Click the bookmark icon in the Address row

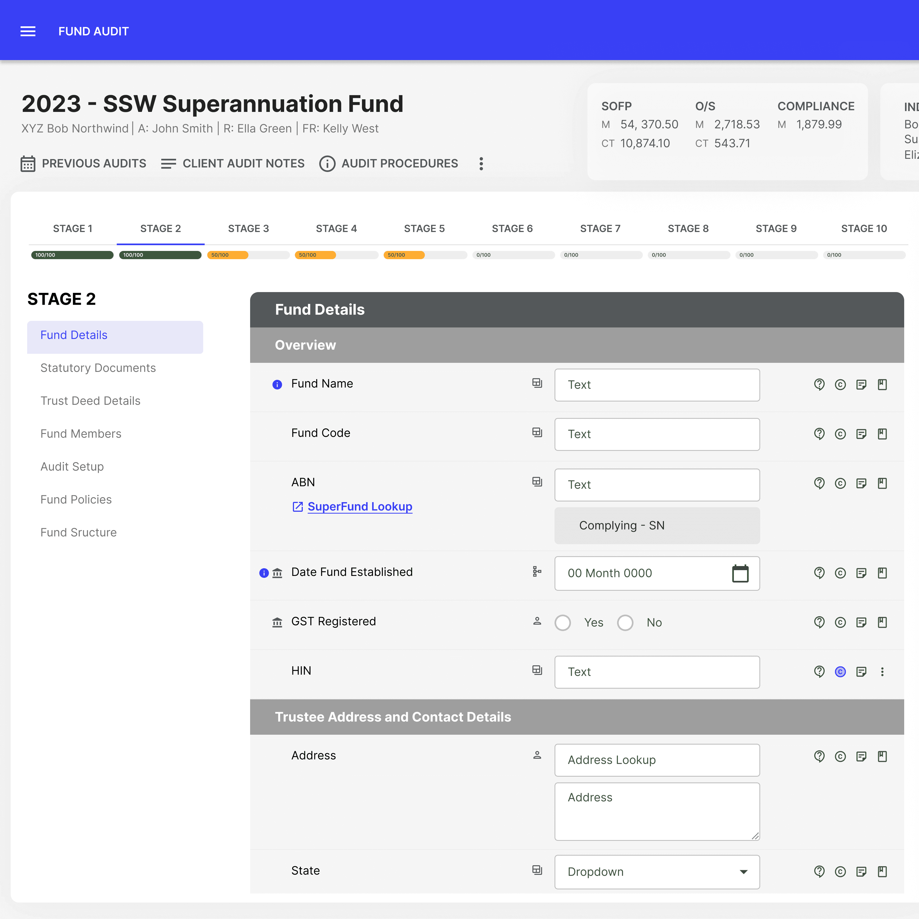pyautogui.click(x=882, y=756)
